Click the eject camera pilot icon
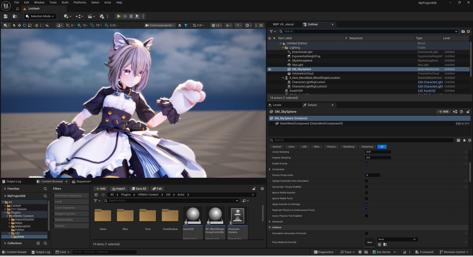This screenshot has height=257, width=473. pyautogui.click(x=180, y=25)
